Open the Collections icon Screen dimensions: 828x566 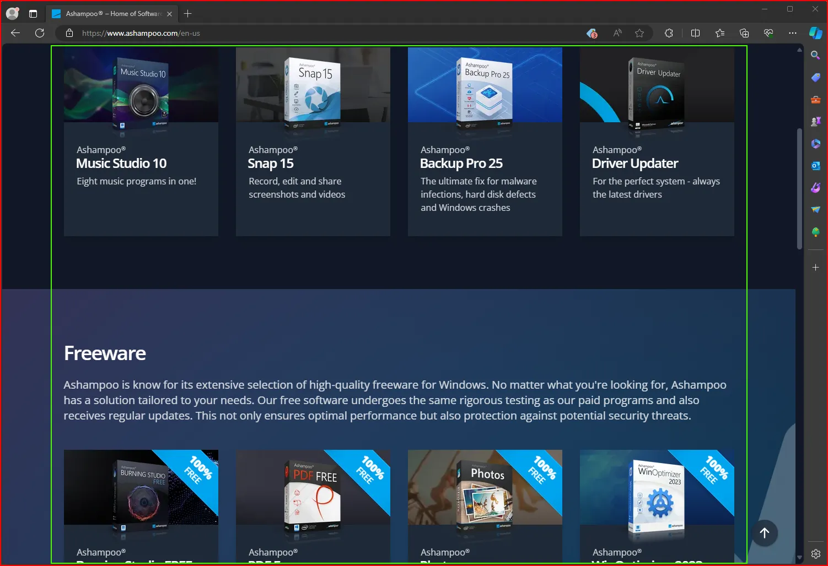coord(744,33)
